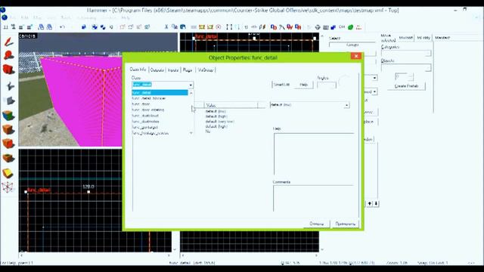Toggle the 2D grid toolbar icon
Image resolution: width=484 pixels, height=272 pixels.
(x=5, y=27)
